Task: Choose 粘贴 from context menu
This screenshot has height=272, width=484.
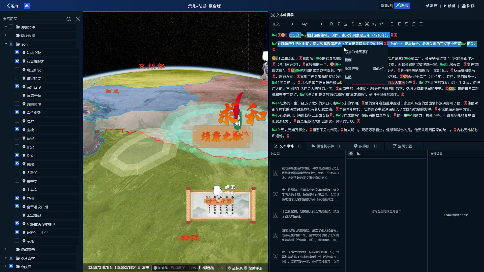Action: [x=365, y=77]
